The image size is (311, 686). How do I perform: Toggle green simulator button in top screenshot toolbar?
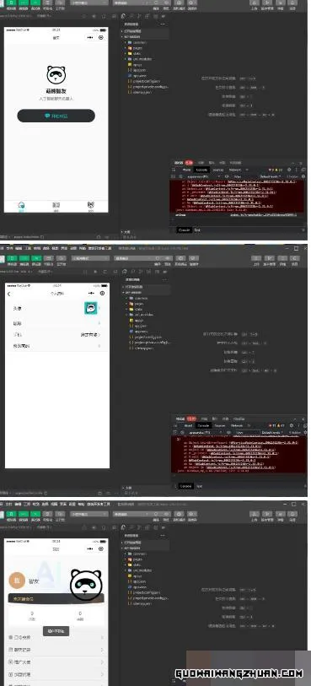tap(12, 3)
